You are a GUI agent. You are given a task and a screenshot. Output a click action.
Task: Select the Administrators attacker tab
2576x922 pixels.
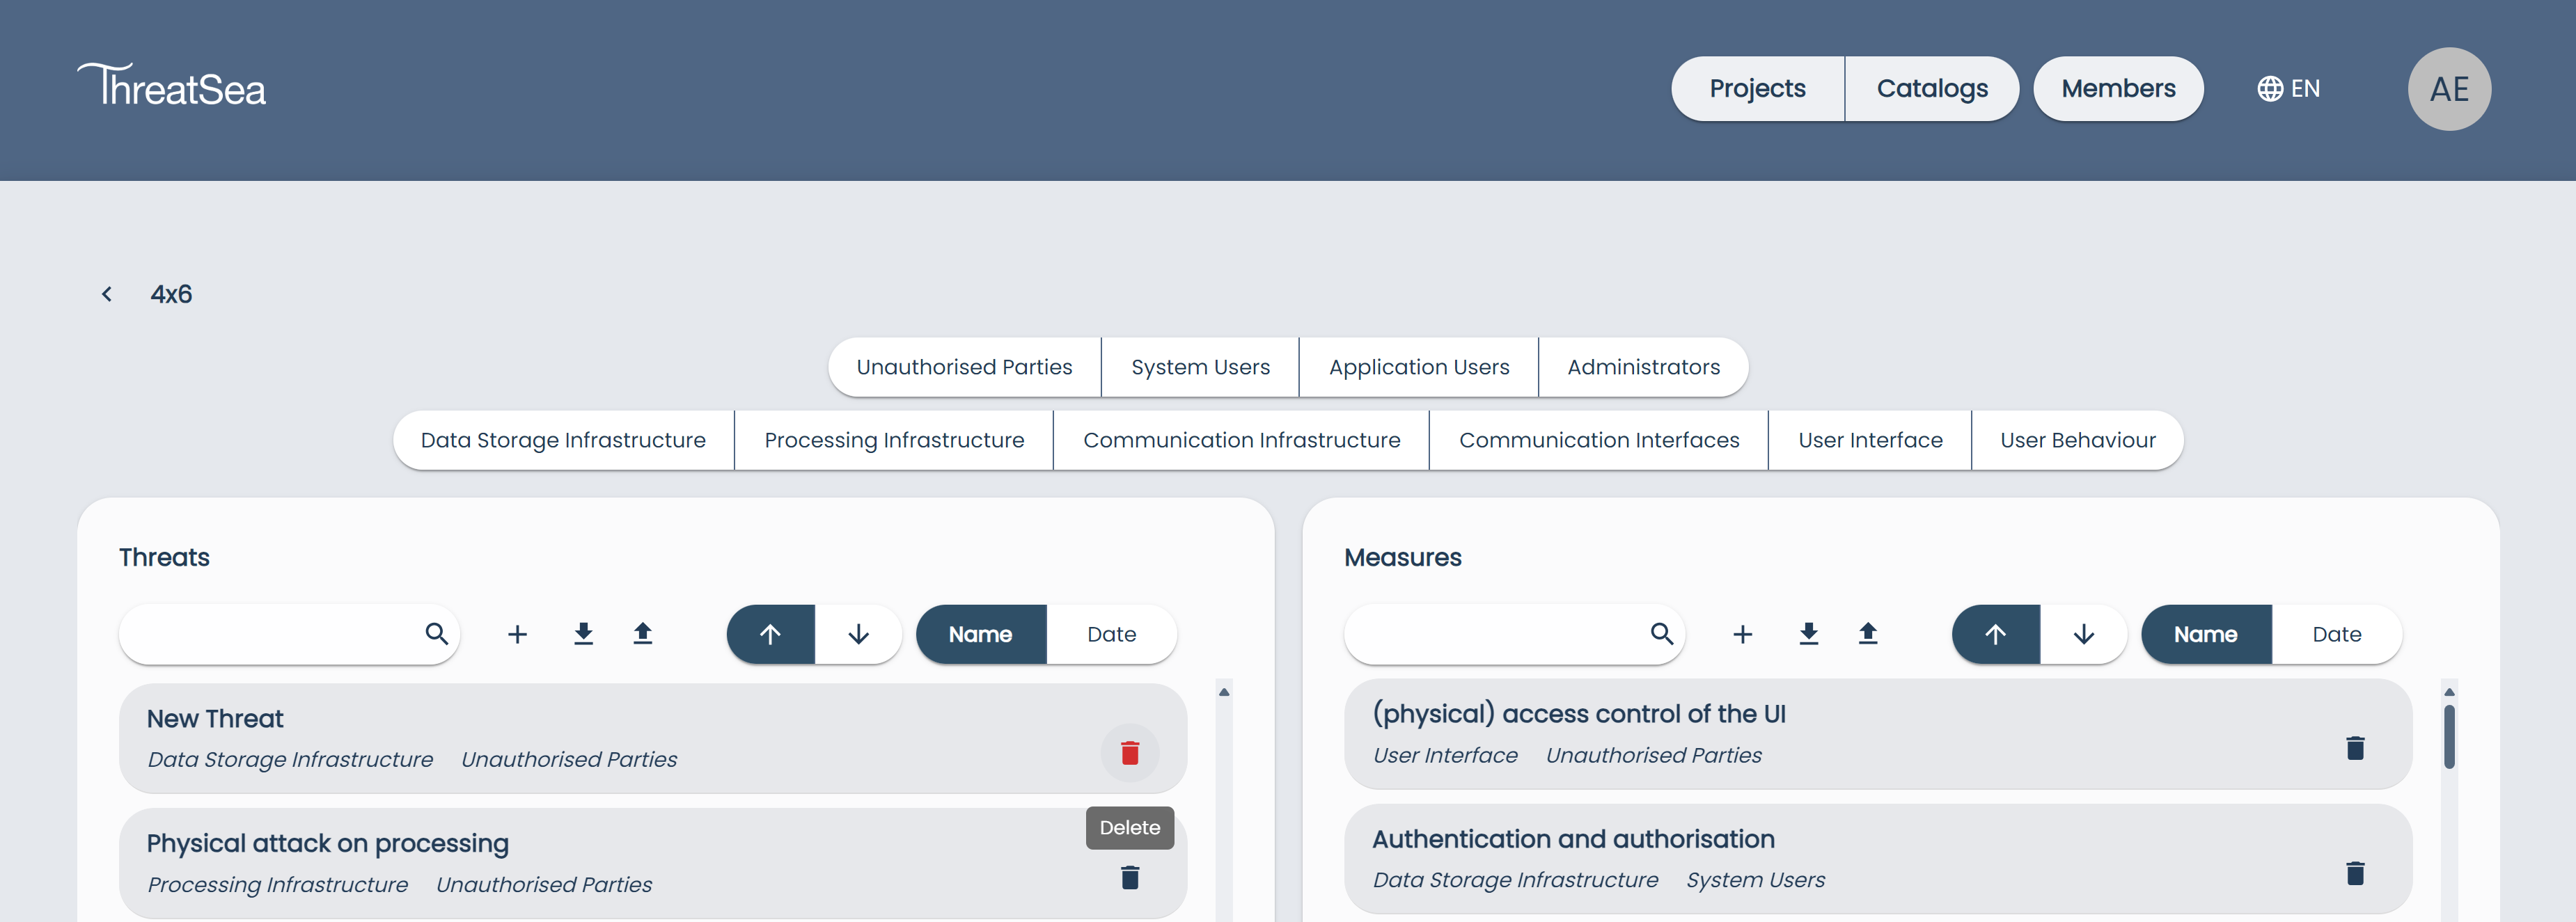coord(1644,366)
